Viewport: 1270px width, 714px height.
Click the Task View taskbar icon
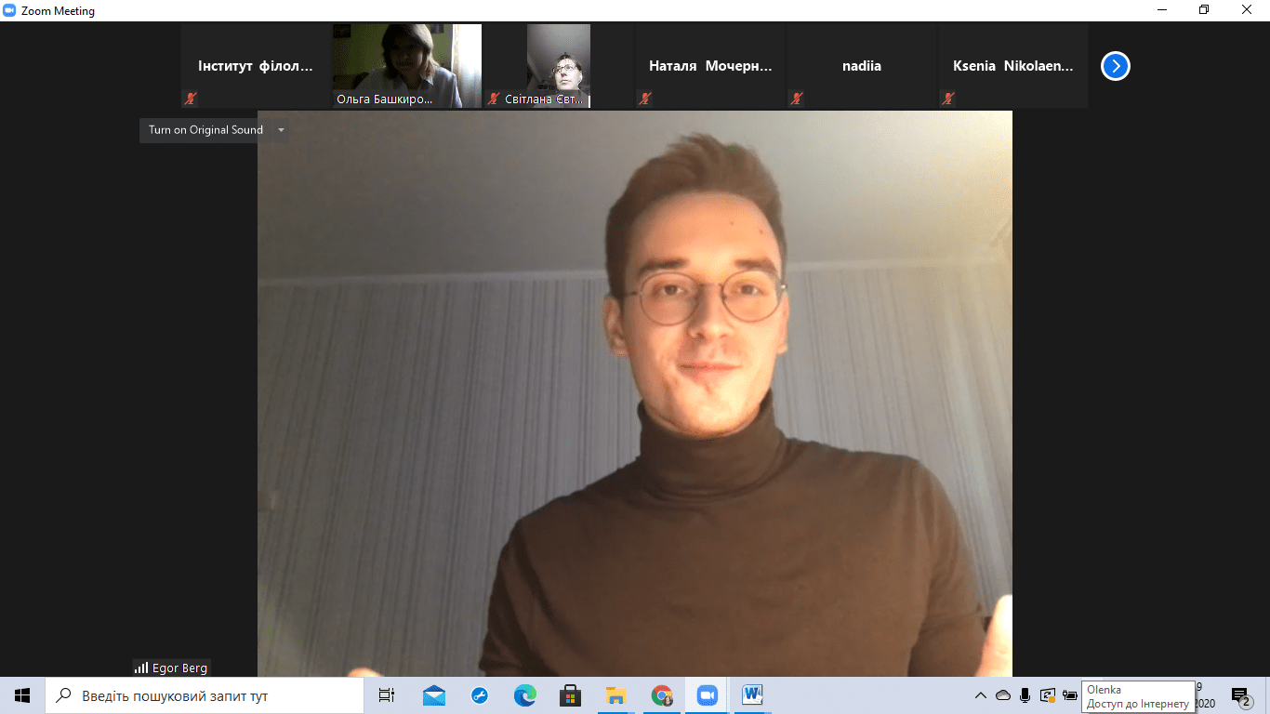pos(387,694)
